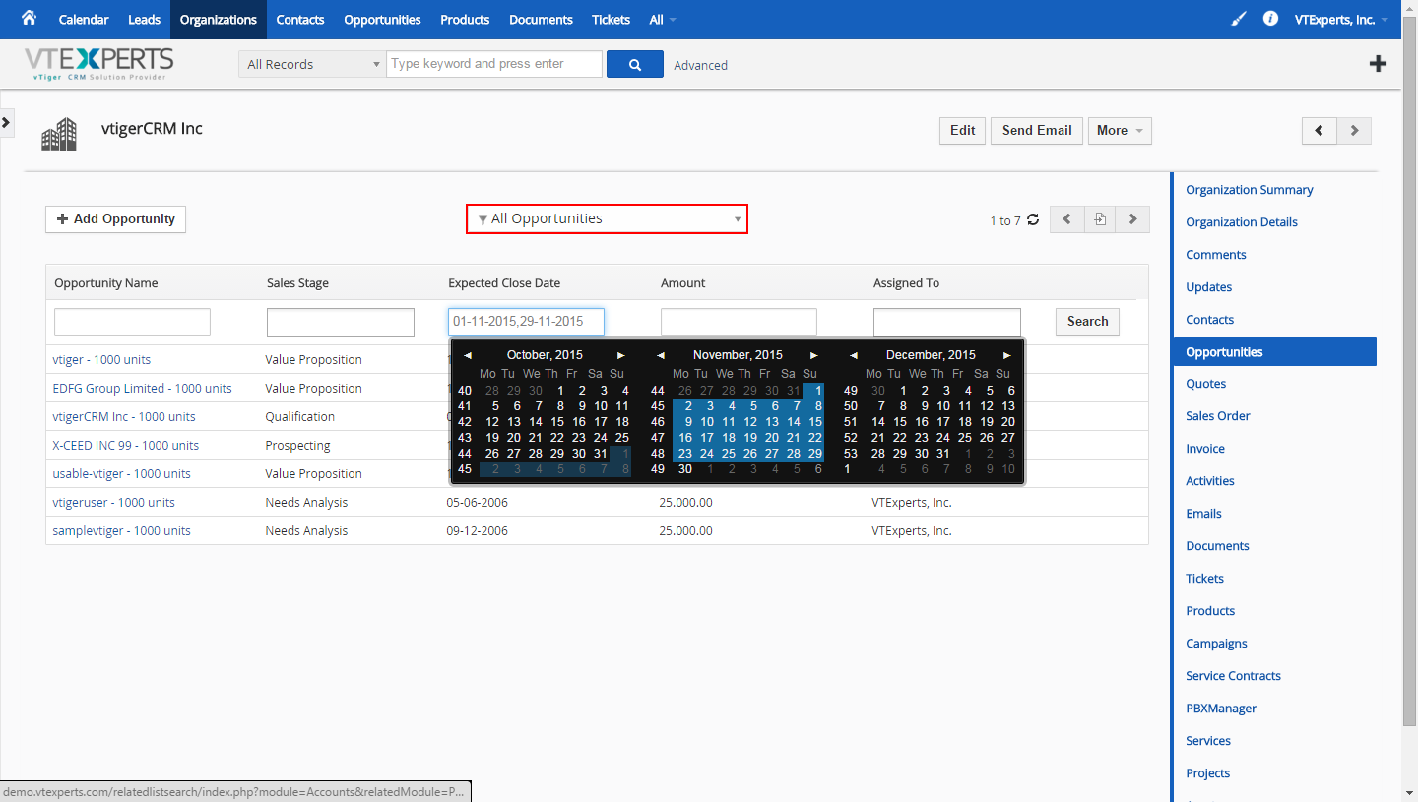Advance month from December 2015 header
The width and height of the screenshot is (1418, 802).
tap(1007, 355)
